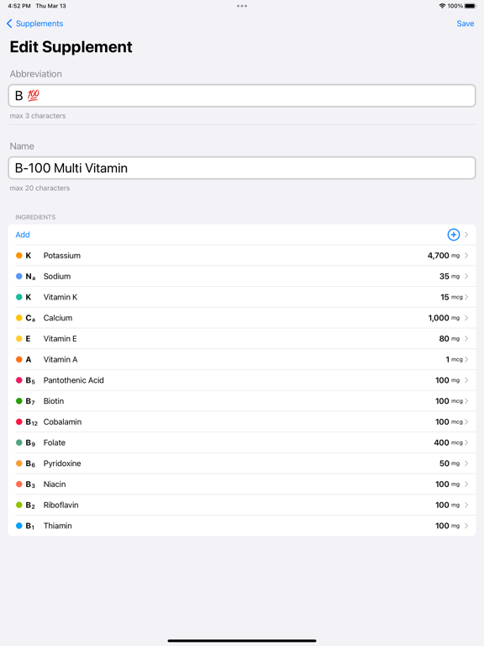Click the green dot beside Biotin
Screen dimensions: 484x646
coord(19,401)
